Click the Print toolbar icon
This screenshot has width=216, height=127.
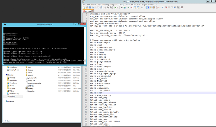click(101, 8)
